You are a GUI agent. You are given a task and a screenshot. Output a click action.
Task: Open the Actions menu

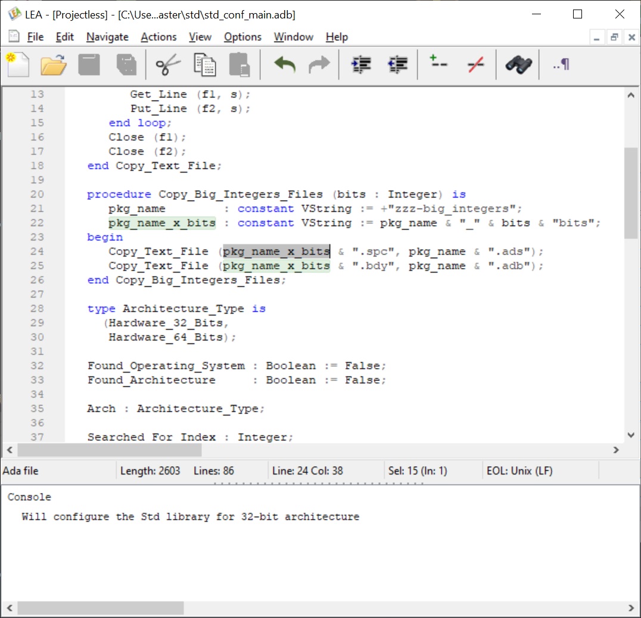(x=158, y=37)
